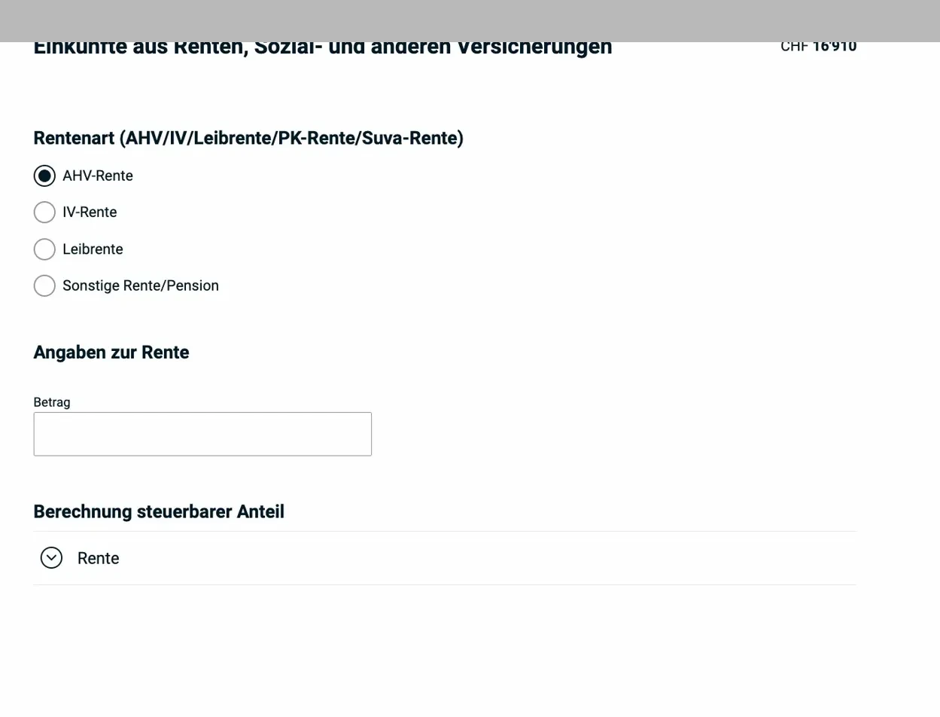This screenshot has height=717, width=940.
Task: Click the IV-Rente label text
Action: [x=90, y=212]
